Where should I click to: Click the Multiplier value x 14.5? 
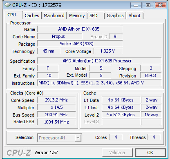pos(56,107)
